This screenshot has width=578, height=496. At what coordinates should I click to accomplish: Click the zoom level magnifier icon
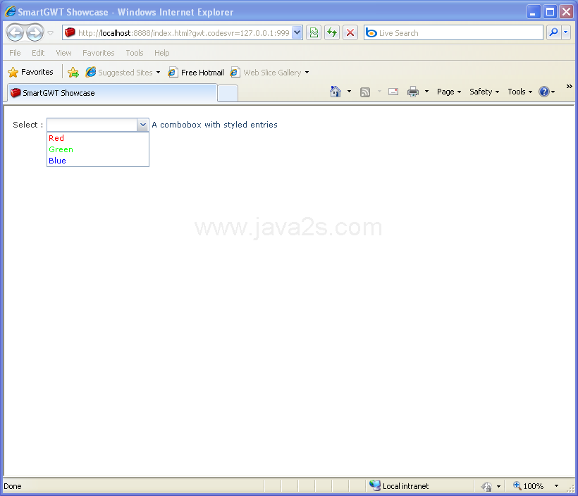coord(517,485)
